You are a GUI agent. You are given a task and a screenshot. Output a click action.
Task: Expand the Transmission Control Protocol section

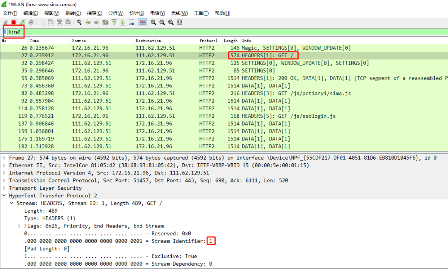tap(5, 181)
